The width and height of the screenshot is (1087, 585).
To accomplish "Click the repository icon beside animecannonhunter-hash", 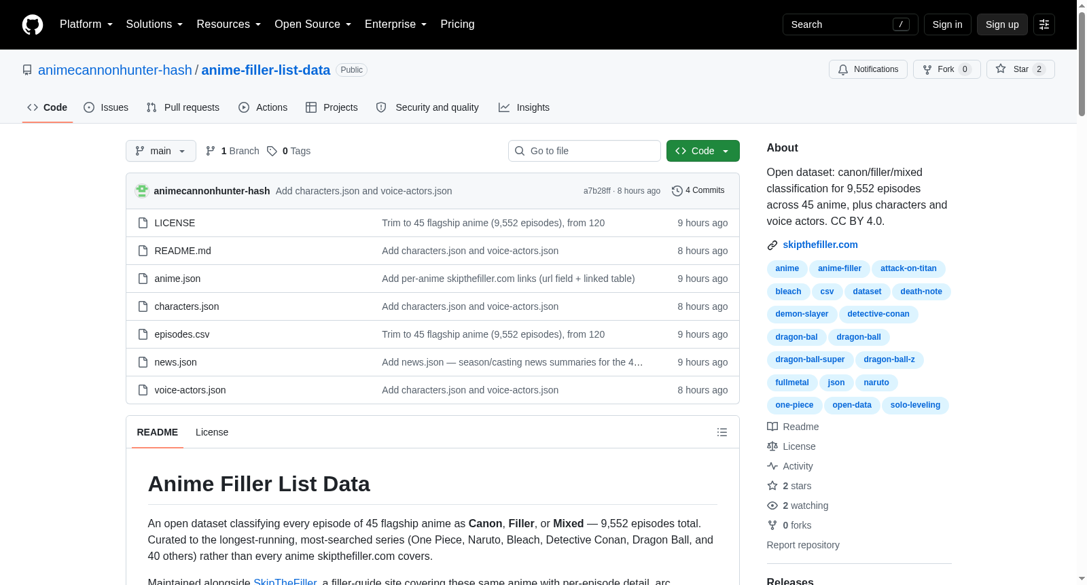I will (27, 70).
